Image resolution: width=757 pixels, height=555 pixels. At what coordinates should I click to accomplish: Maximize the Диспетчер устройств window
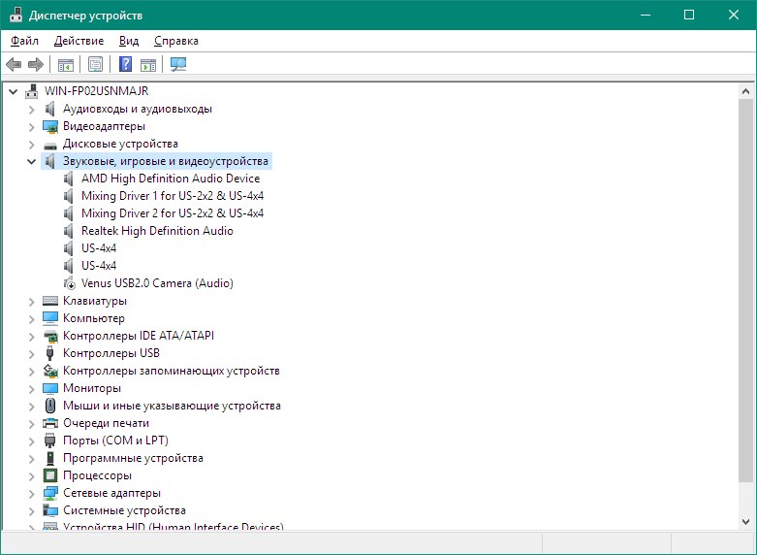coord(689,15)
